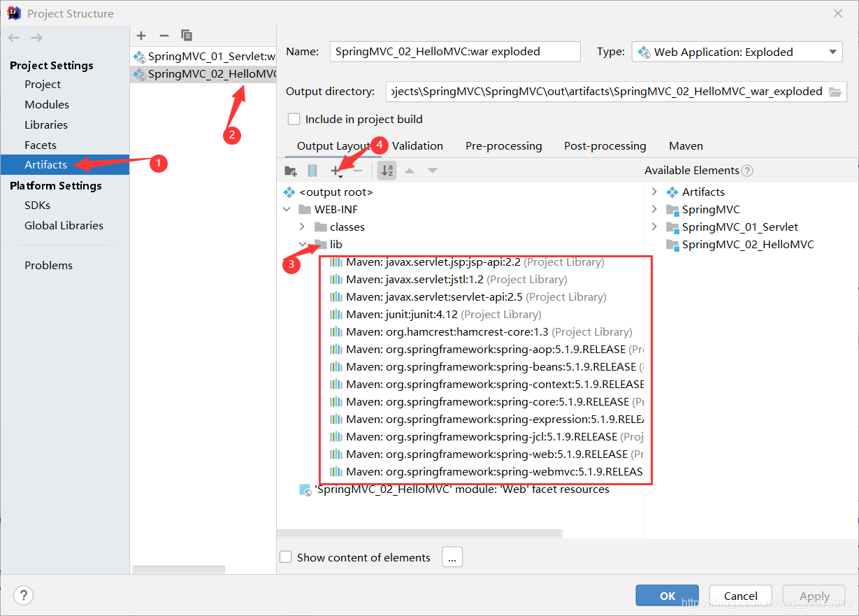859x616 pixels.
Task: Open the Post-processing tab
Action: (605, 146)
